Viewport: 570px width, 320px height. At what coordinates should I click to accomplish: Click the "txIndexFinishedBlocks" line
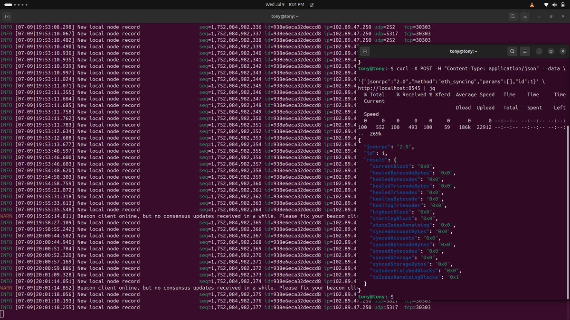[416, 270]
